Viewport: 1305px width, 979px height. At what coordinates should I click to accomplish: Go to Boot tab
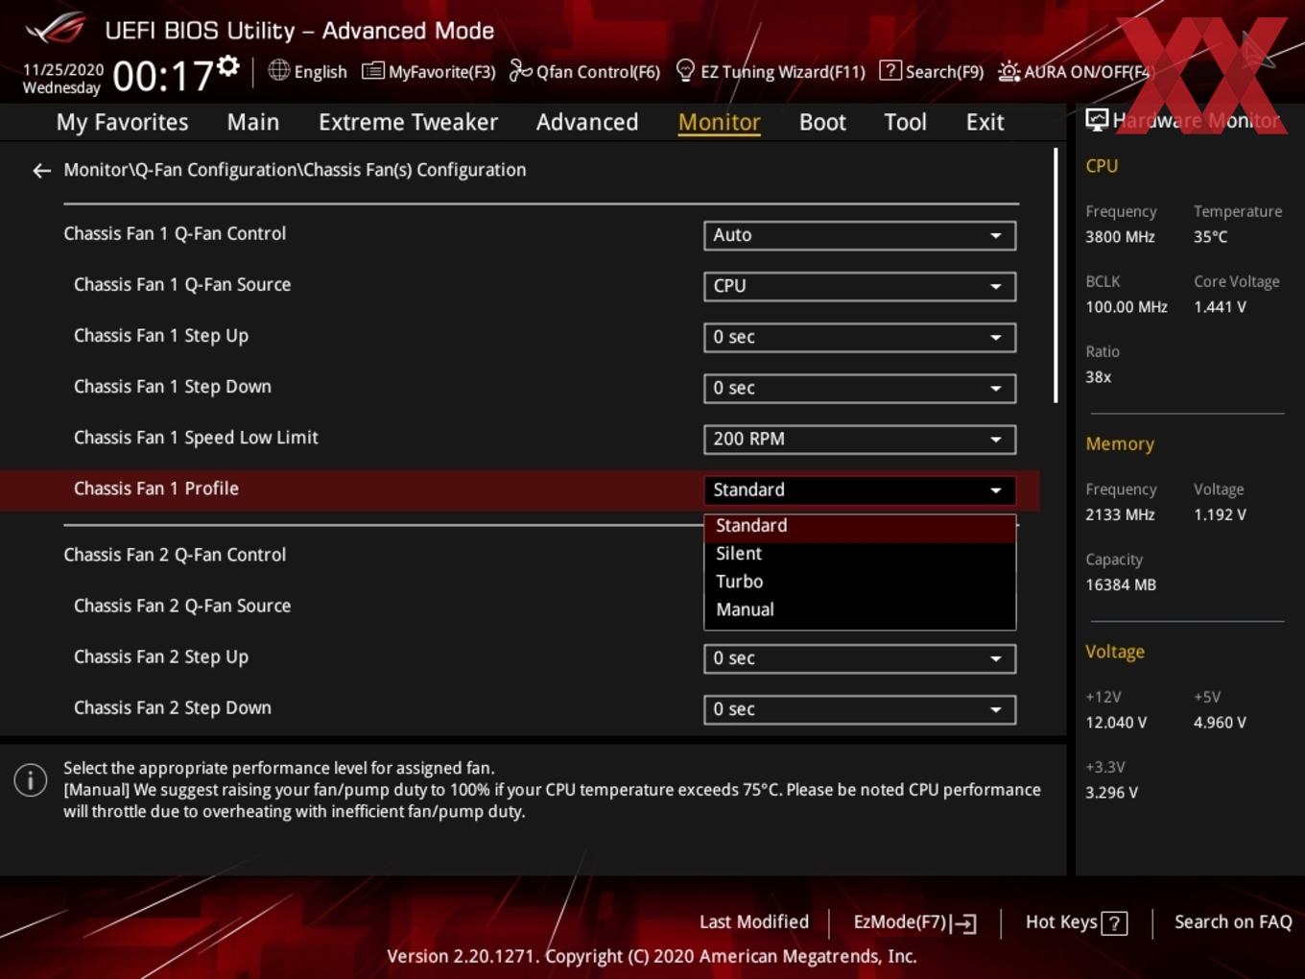(x=822, y=122)
